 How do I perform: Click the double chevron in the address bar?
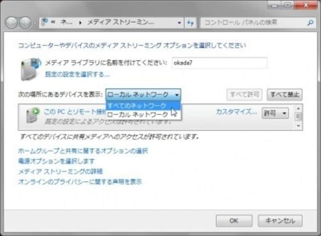53,22
